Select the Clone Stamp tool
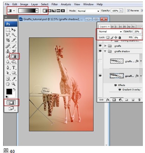Viewport: 145px width, 153px height. [8, 51]
